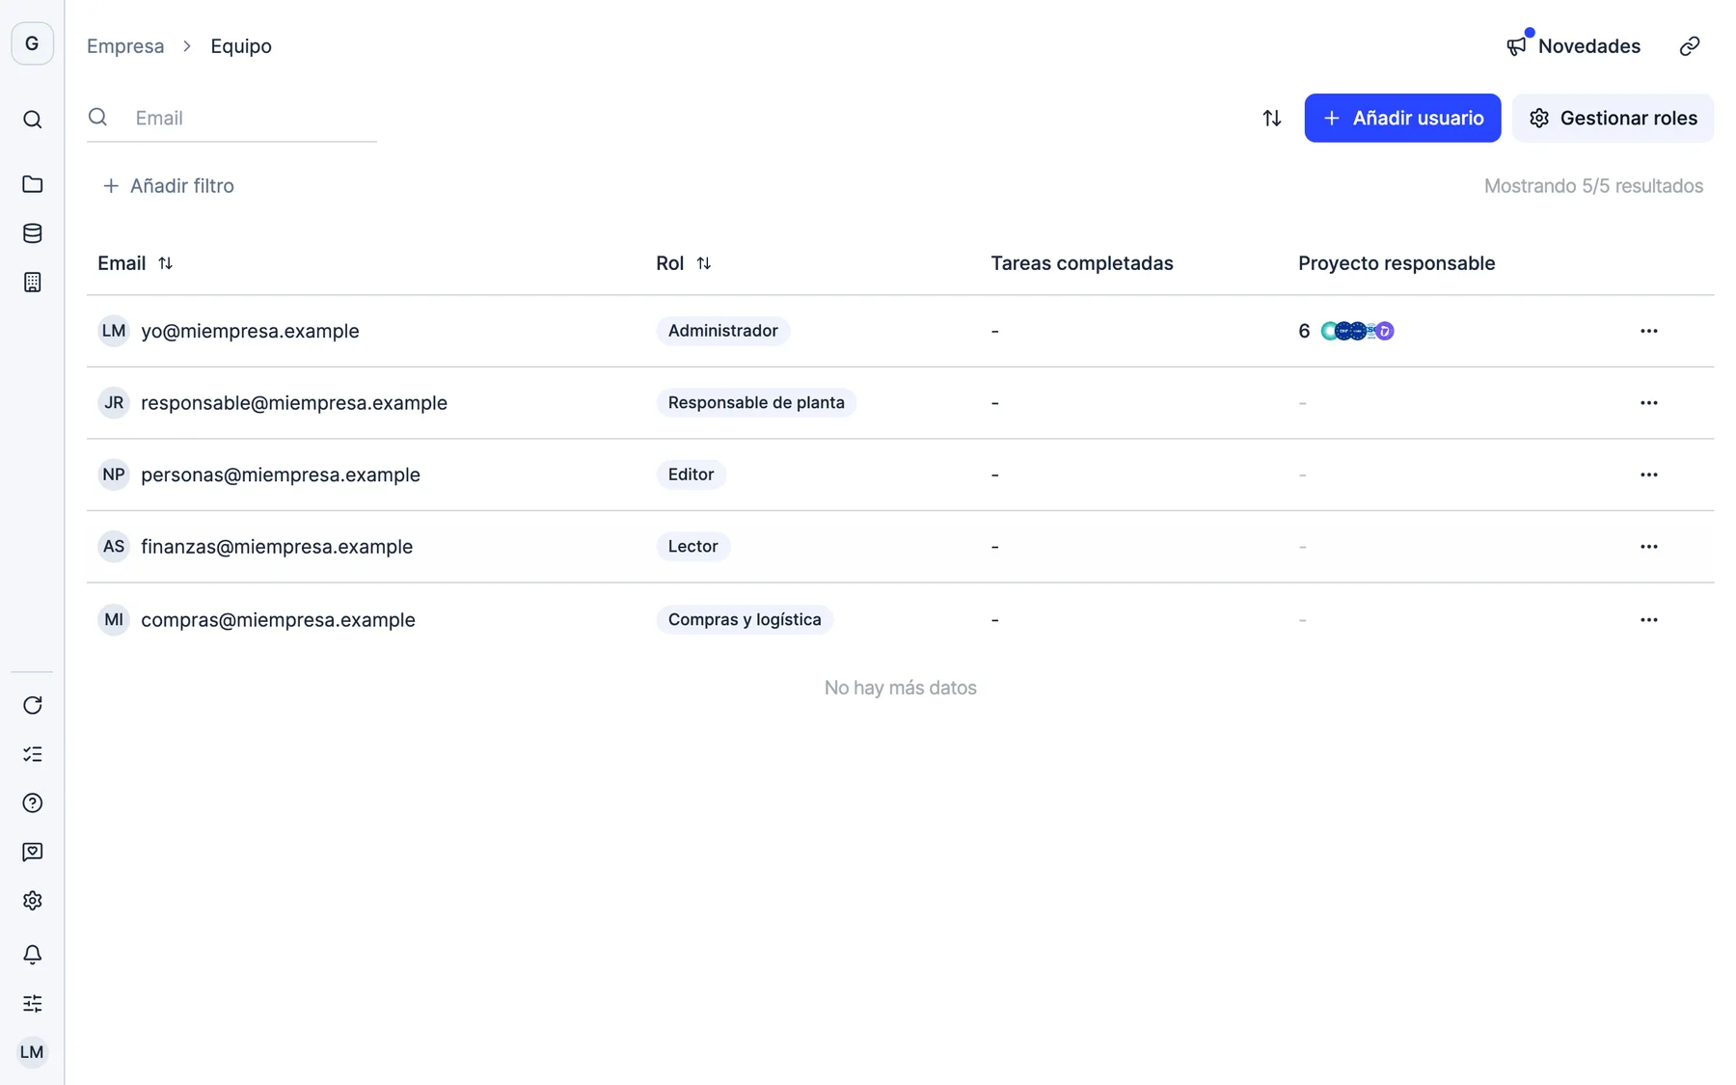Screen dimensions: 1736x1085
Task: Click the No hay más datos message
Action: 900,688
